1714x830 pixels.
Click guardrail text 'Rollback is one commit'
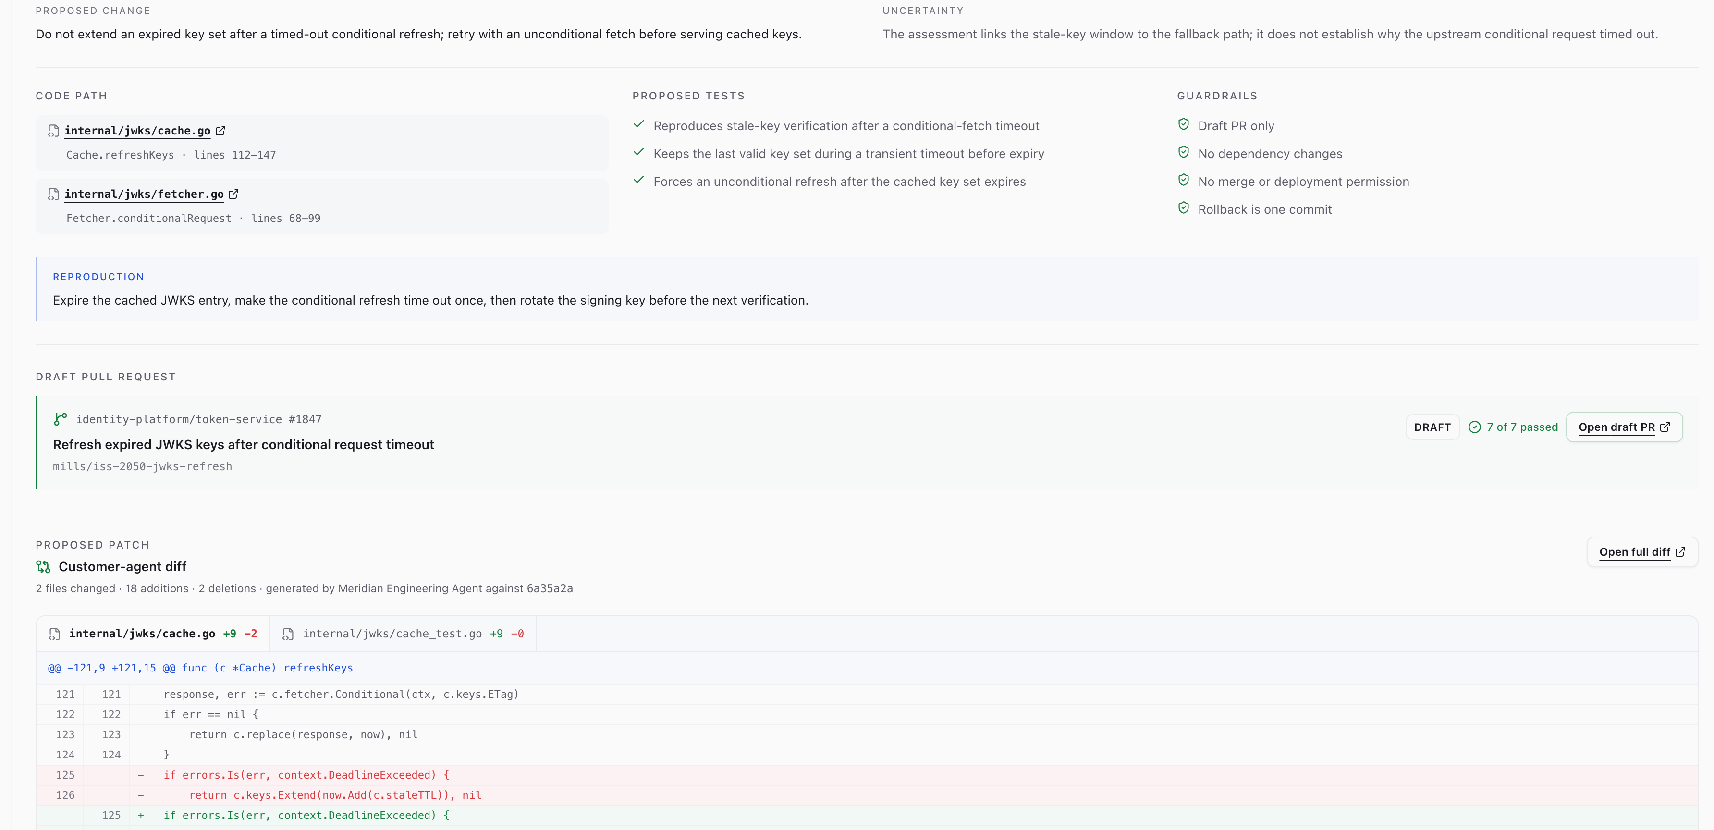(x=1265, y=209)
